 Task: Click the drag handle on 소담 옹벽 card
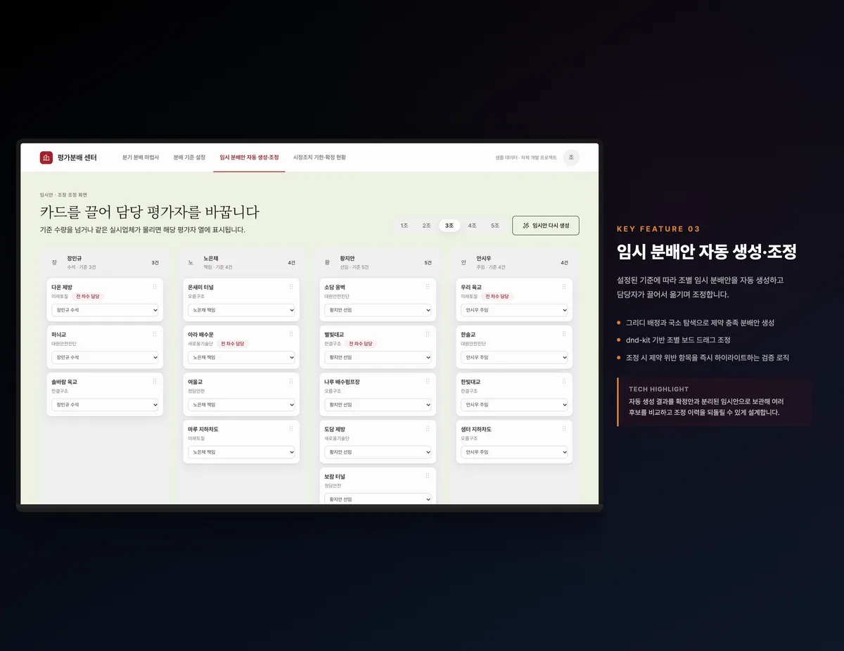point(428,287)
